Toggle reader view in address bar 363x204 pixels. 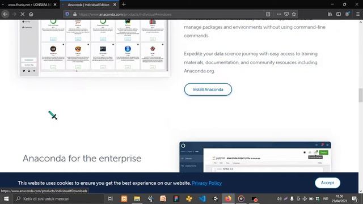268,14
